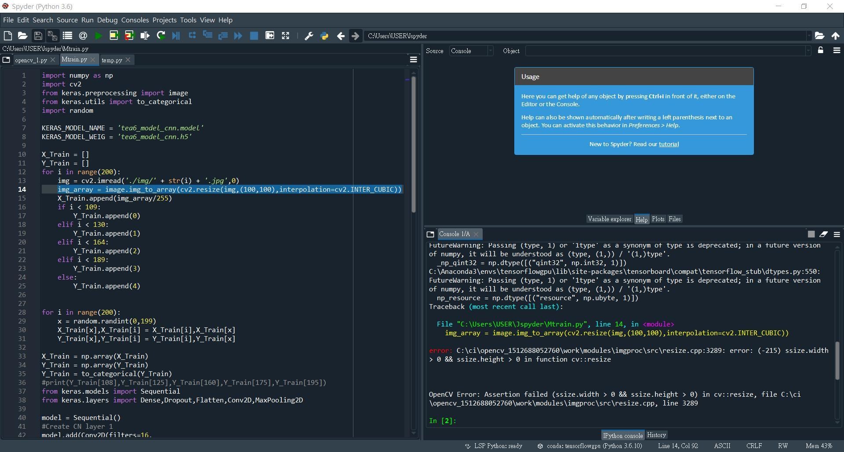
Task: Browse a working directory folder icon
Action: pyautogui.click(x=819, y=36)
